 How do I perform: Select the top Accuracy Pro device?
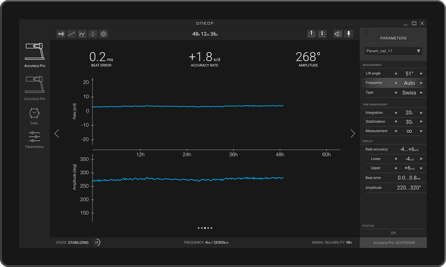coord(35,55)
